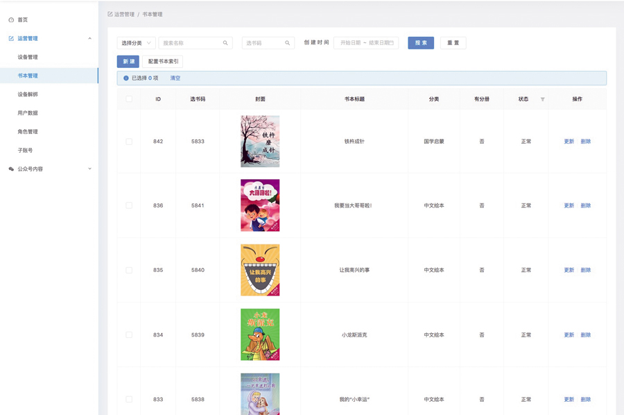
Task: Click the info icon beside 已选择 0 项
Action: click(x=125, y=78)
